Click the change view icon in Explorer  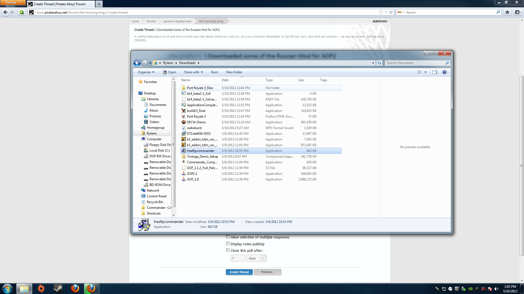(420, 72)
